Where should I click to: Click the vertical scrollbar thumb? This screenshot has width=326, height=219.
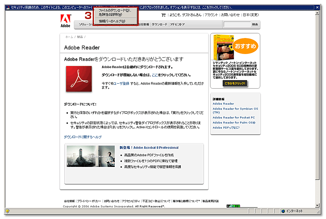pyautogui.click(x=317, y=97)
